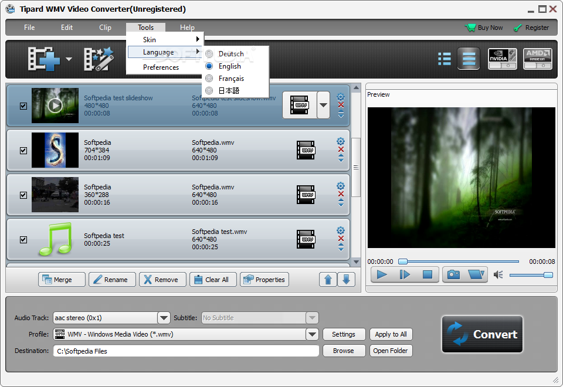Expand Add File dropdown arrow

pos(69,59)
